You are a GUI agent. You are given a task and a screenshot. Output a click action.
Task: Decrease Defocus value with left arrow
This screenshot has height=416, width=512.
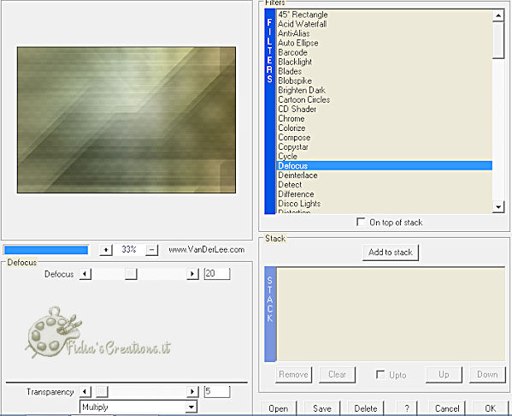coord(85,274)
